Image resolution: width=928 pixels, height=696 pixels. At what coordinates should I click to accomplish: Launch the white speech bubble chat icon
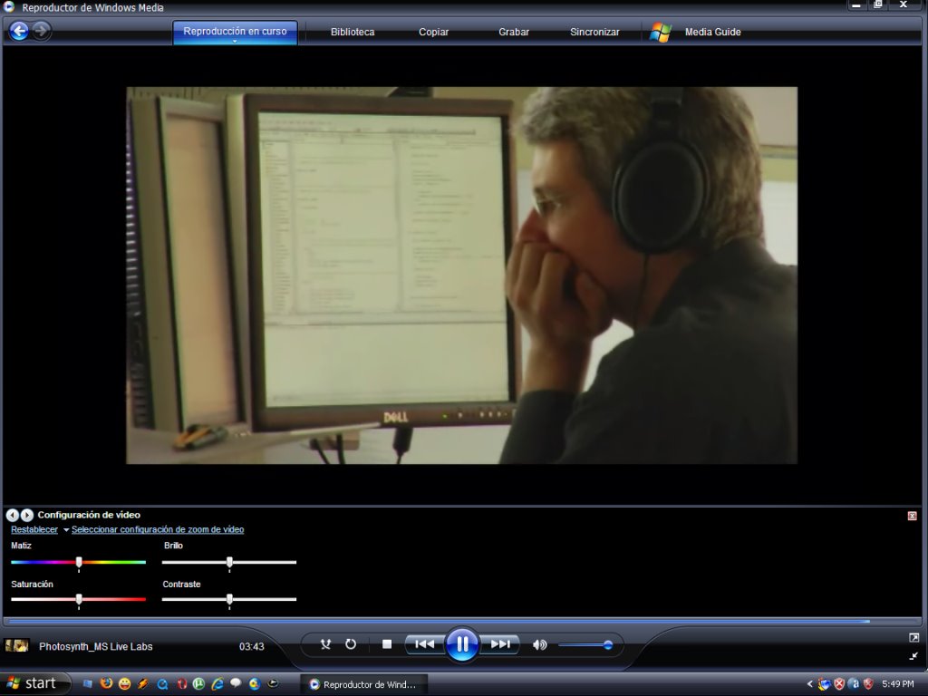click(x=236, y=683)
